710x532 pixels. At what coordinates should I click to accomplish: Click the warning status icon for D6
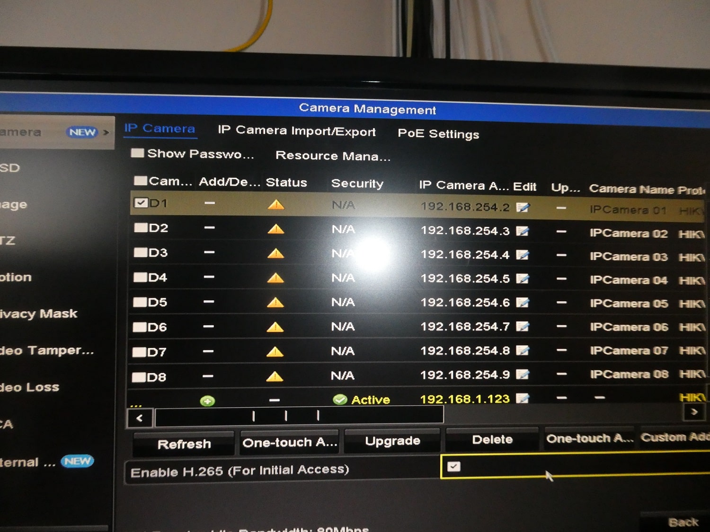275,327
